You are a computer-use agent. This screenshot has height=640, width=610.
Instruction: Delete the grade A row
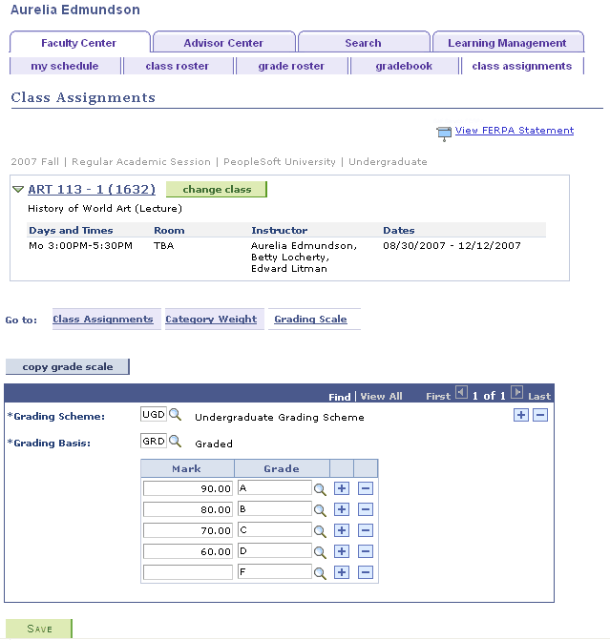click(366, 488)
